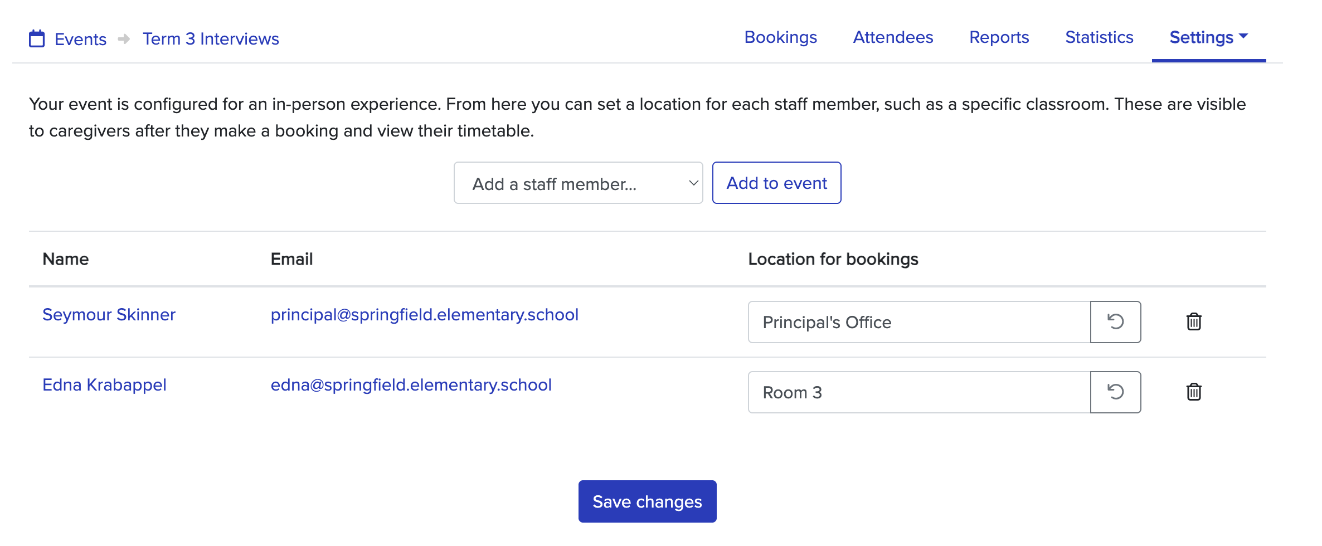Click the Save changes button

coord(647,501)
